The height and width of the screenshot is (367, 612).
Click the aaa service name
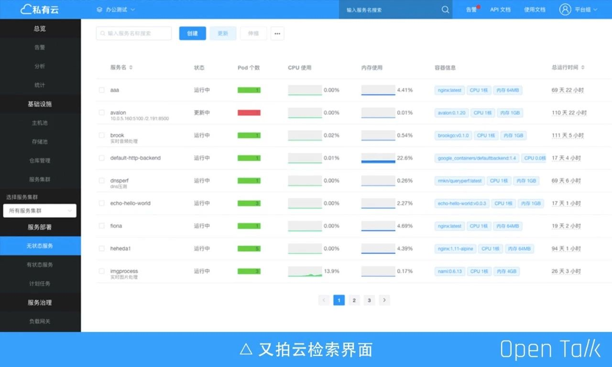click(x=114, y=90)
